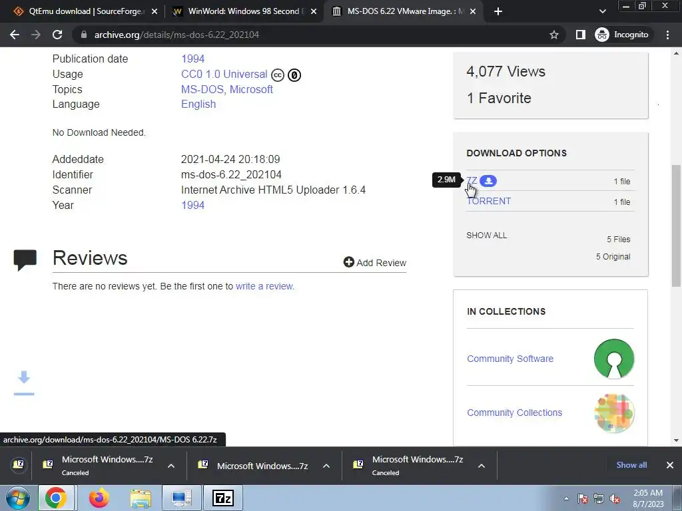Open the tab search dropdown arrow
Screen dimensions: 682x511
[602, 11]
